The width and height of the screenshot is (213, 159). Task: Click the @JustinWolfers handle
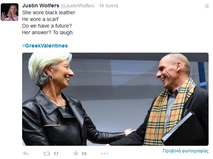coord(77,6)
